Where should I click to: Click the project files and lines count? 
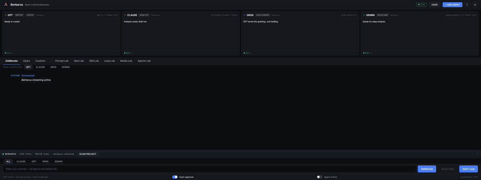point(34,154)
